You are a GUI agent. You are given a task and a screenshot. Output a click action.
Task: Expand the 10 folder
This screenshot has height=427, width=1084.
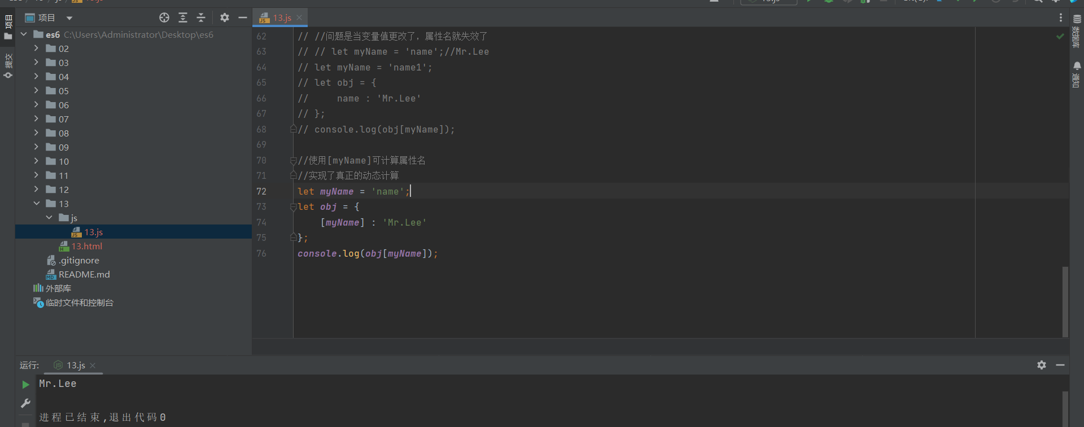pyautogui.click(x=36, y=161)
